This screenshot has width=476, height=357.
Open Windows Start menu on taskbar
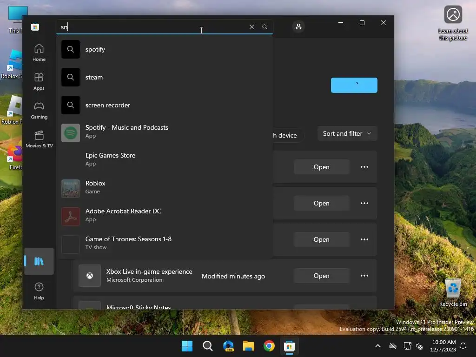point(187,346)
